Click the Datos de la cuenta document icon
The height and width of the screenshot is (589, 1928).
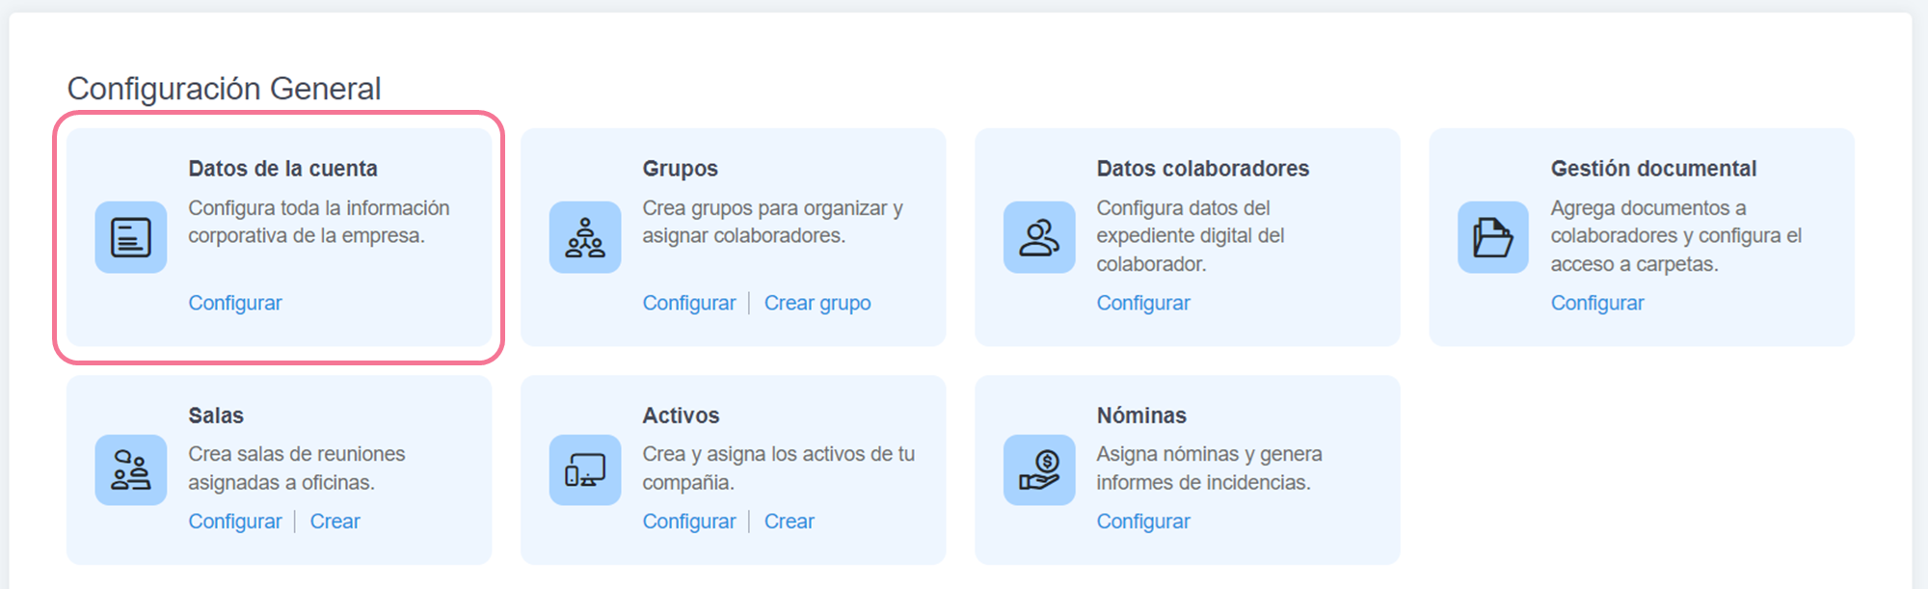pos(130,237)
